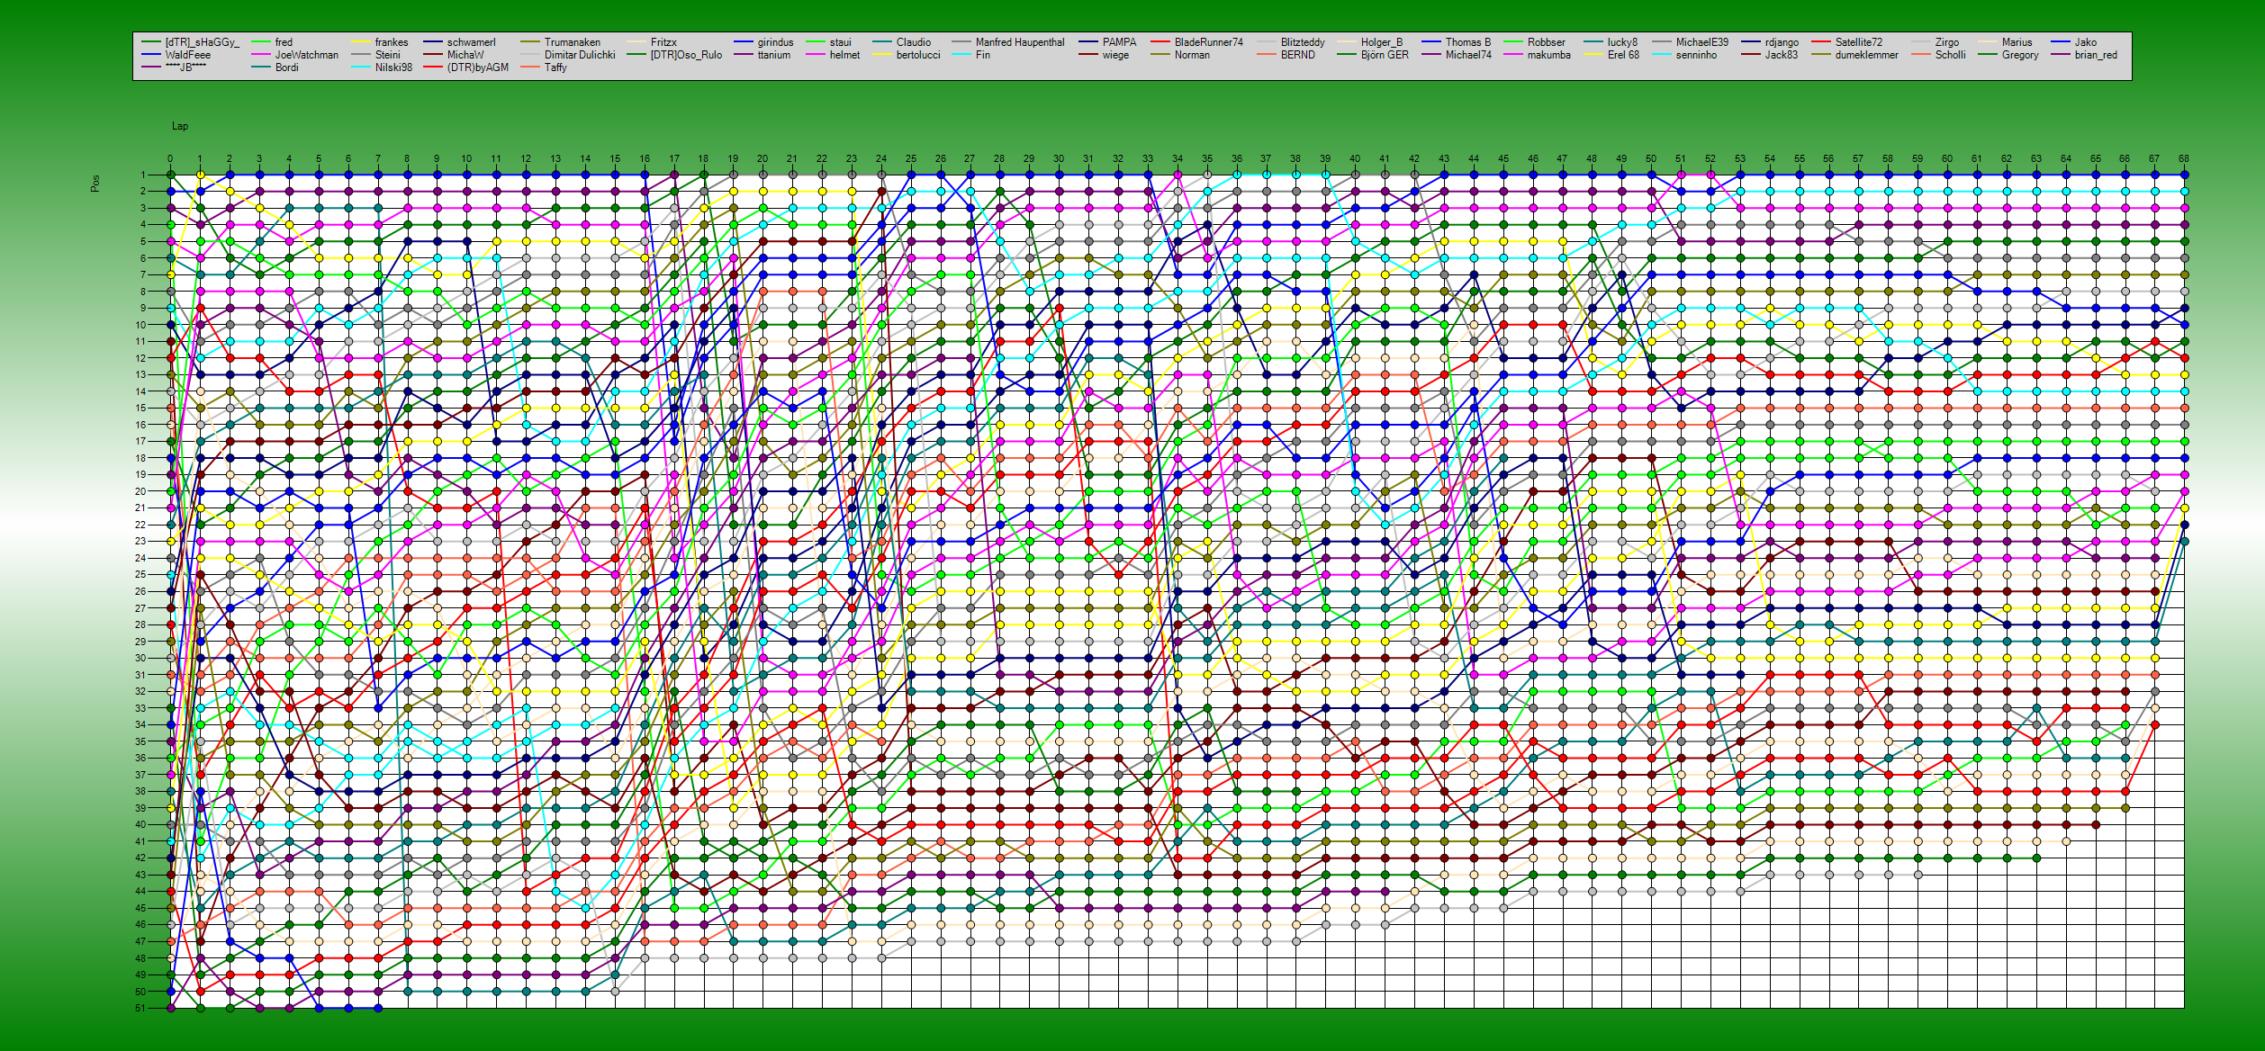Select the Thomas B legend label
This screenshot has height=1051, width=2265.
click(1468, 42)
